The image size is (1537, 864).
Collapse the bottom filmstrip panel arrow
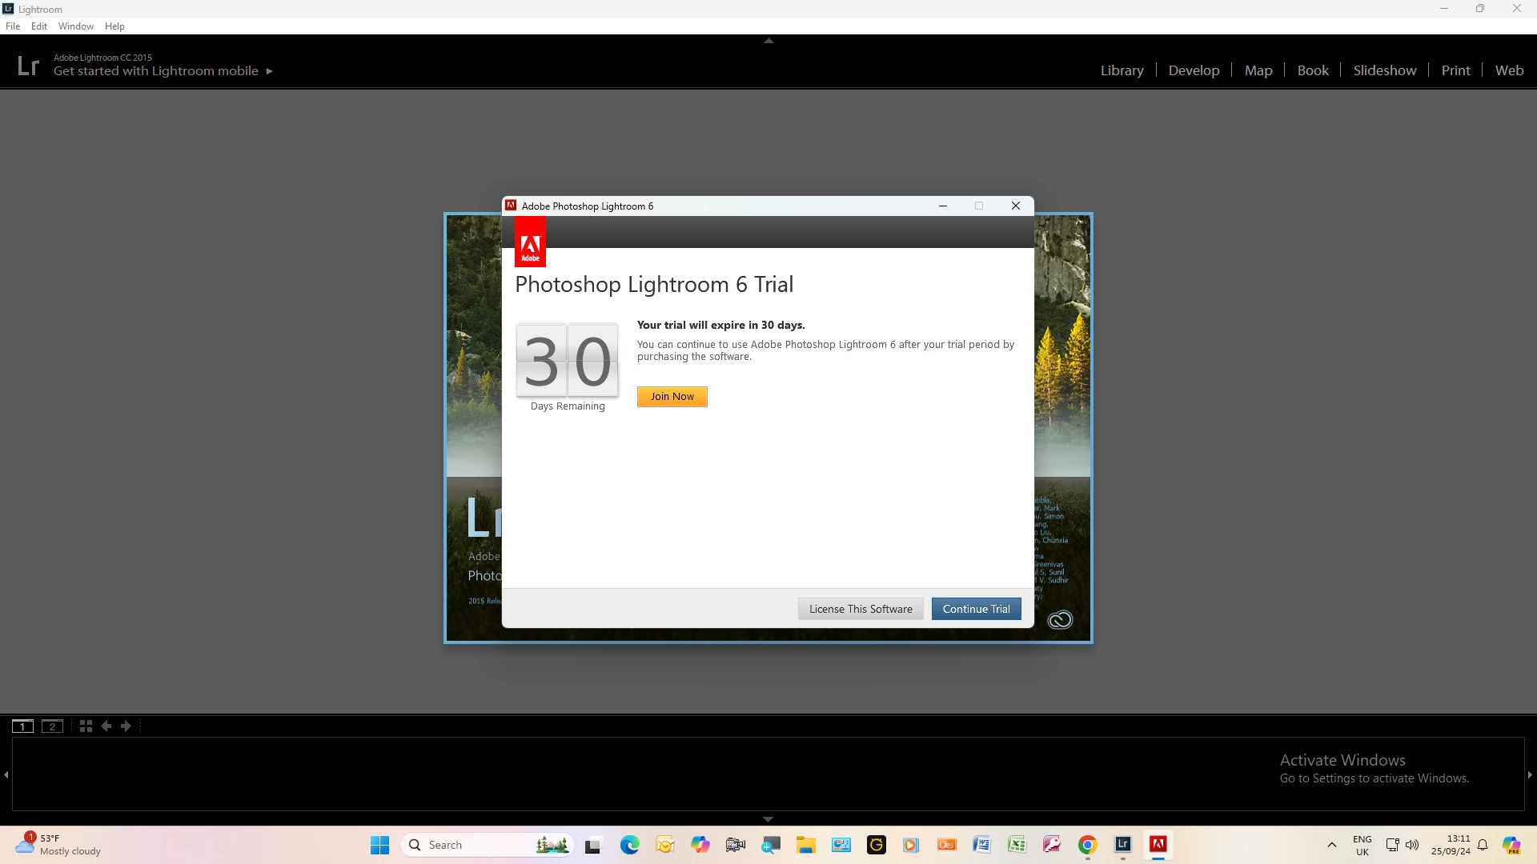click(768, 819)
